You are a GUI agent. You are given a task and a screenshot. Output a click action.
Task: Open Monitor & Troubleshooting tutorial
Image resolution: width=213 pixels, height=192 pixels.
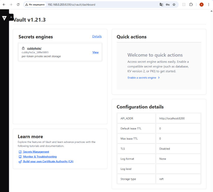40,157
